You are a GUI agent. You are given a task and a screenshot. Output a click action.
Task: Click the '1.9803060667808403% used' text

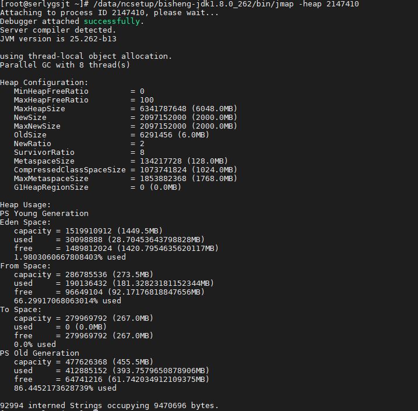pos(70,257)
